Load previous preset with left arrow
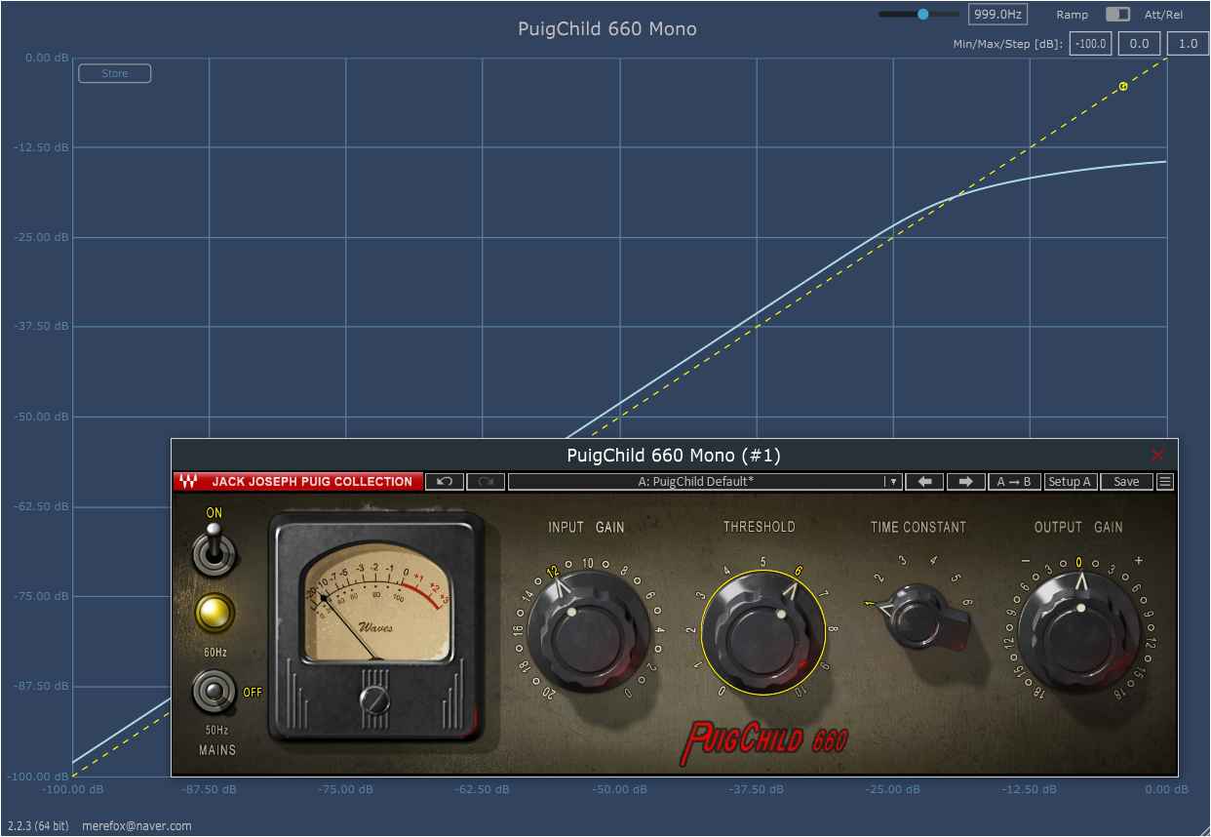The height and width of the screenshot is (837, 1211). (925, 482)
